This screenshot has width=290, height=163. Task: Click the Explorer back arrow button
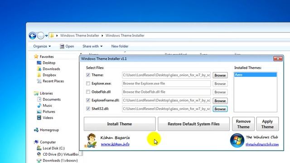click(33, 35)
